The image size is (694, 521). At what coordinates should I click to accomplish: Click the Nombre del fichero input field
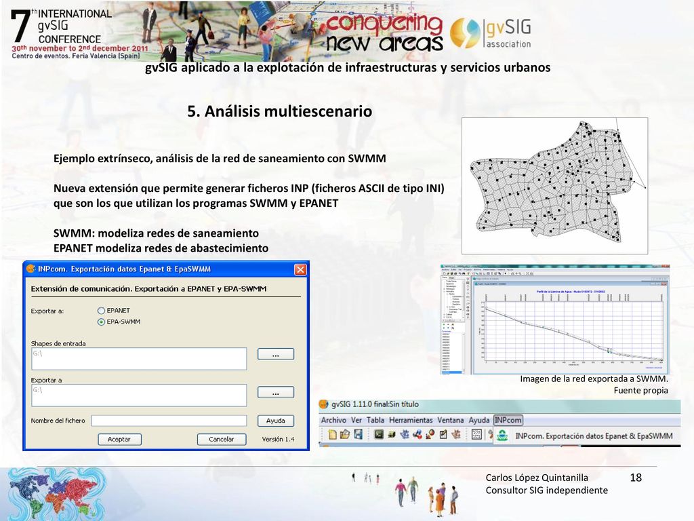click(169, 421)
